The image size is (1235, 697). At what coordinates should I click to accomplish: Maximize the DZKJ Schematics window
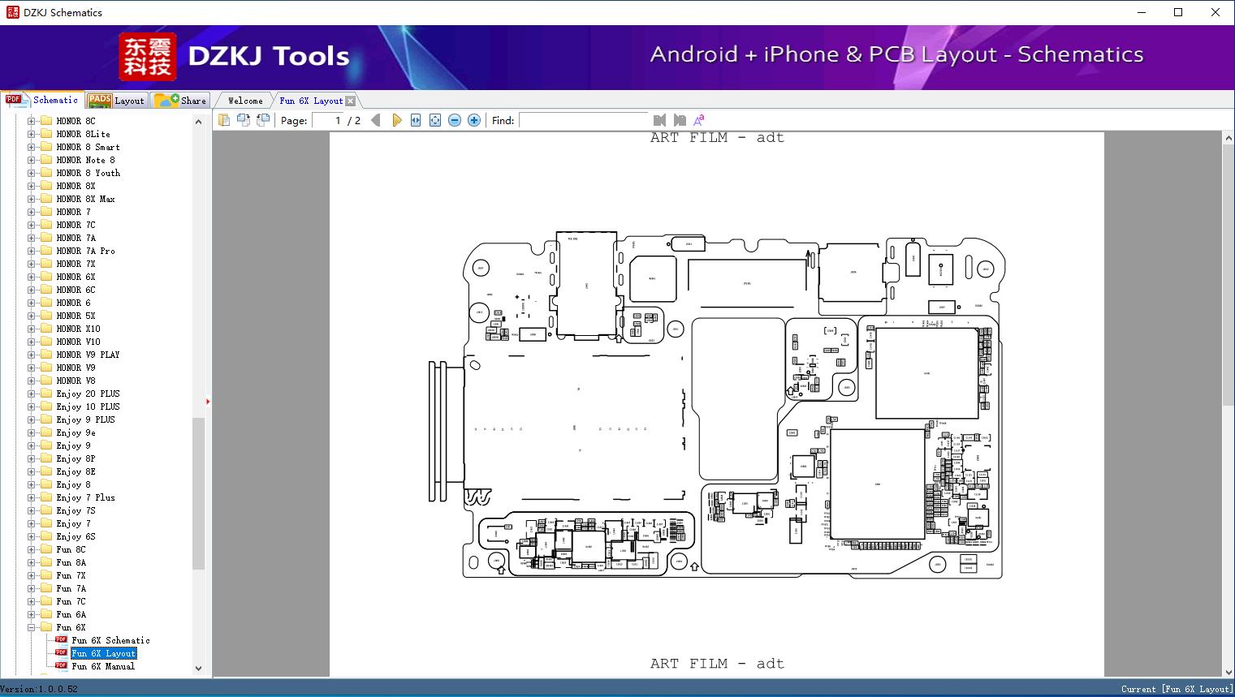coord(1178,12)
